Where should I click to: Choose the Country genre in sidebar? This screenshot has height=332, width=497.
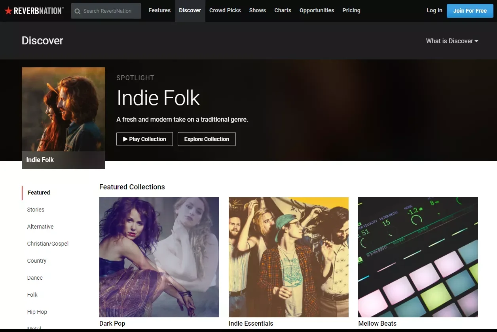37,261
